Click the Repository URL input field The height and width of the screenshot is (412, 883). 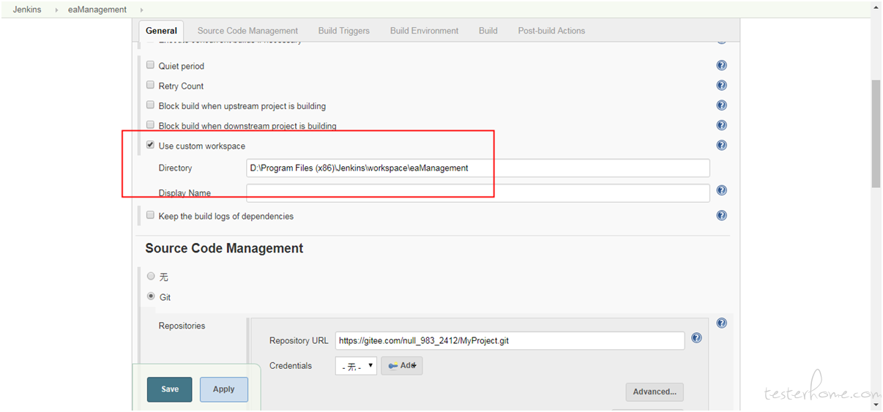[510, 340]
